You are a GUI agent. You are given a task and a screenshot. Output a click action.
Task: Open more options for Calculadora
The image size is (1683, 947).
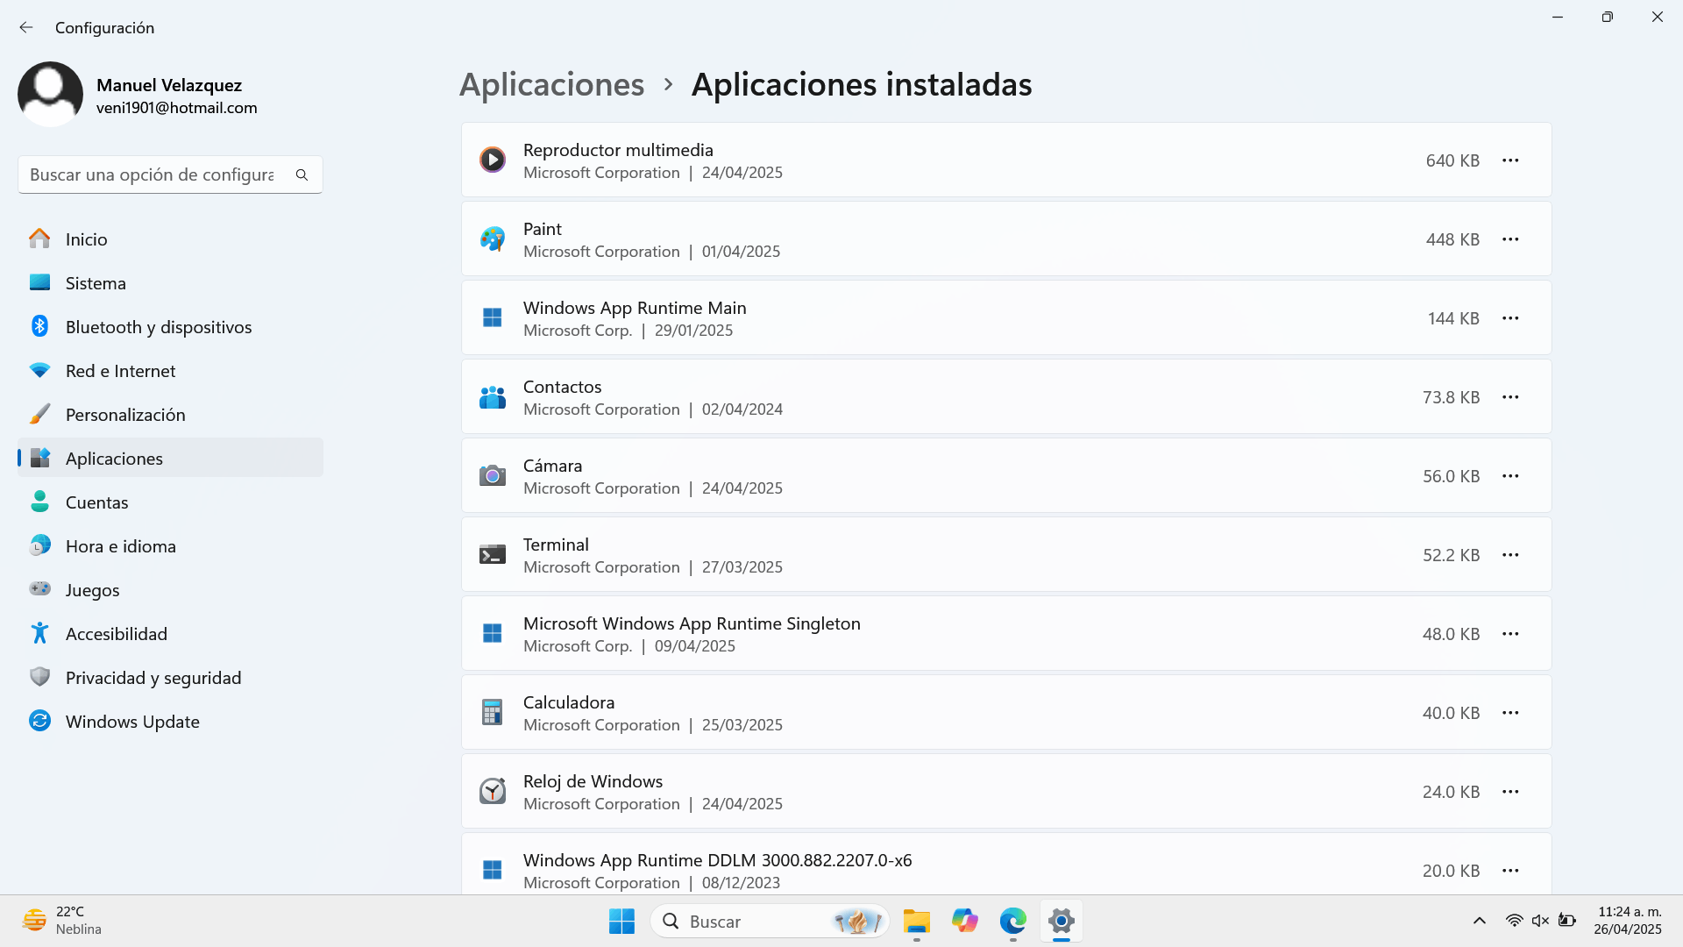[1510, 712]
